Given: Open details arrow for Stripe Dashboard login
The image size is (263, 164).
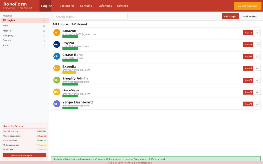Looking at the screenshot, I should pos(257,104).
